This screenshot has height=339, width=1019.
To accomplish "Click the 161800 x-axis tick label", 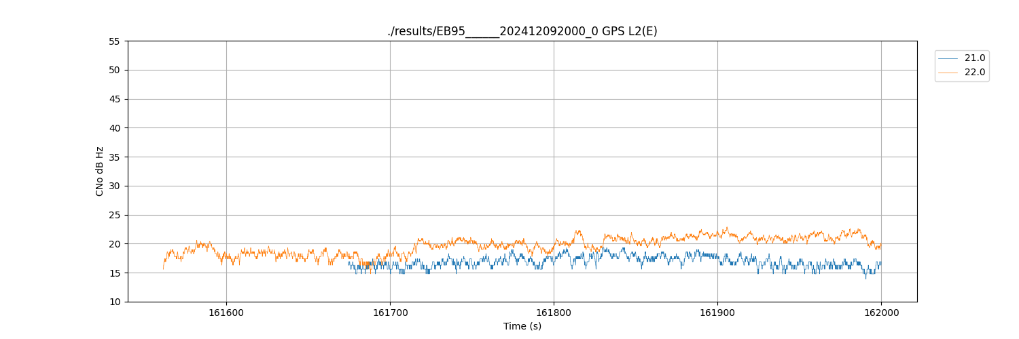I will click(x=554, y=313).
